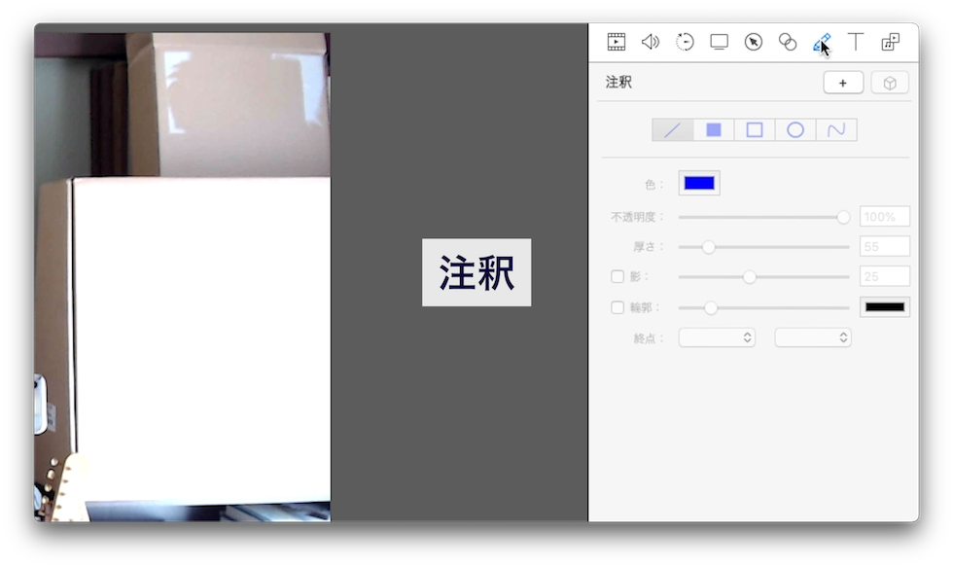Open the screen recording properties panel
This screenshot has height=567, width=953.
coord(719,42)
